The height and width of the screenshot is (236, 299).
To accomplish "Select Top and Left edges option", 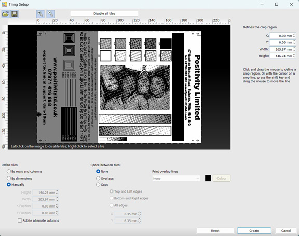I will click(126, 191).
